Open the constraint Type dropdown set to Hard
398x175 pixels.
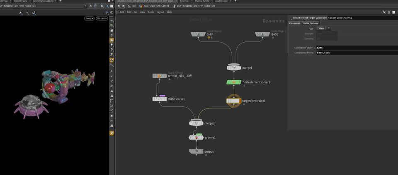coord(323,29)
